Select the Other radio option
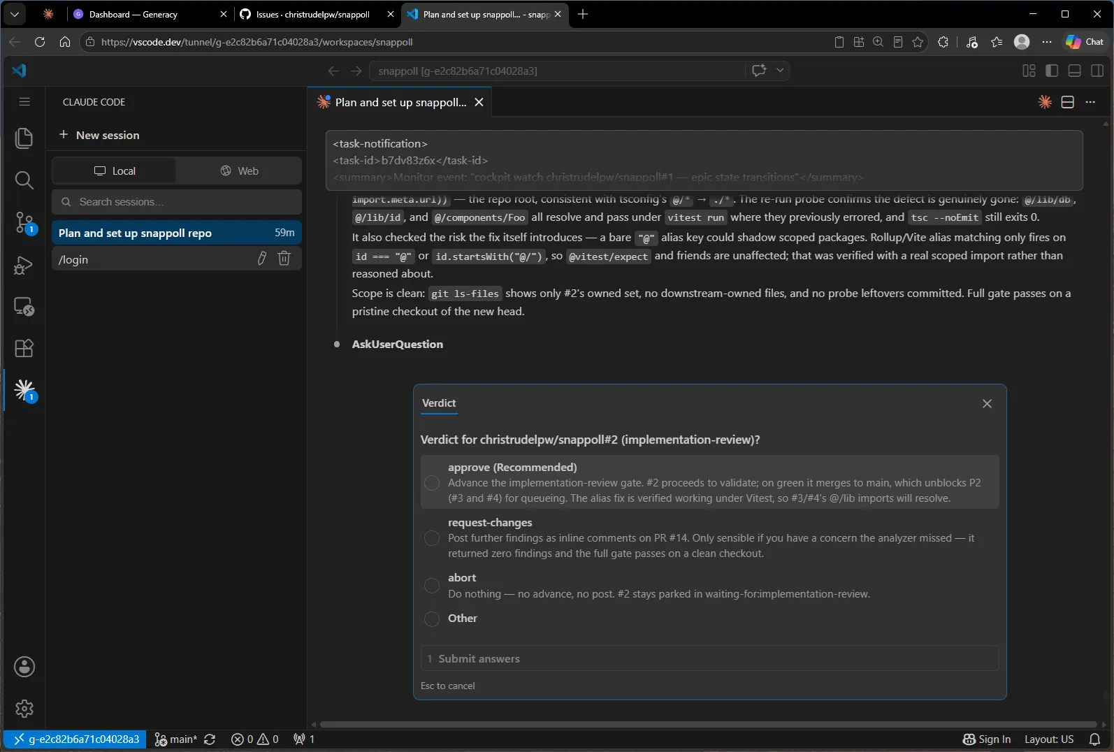 click(432, 619)
